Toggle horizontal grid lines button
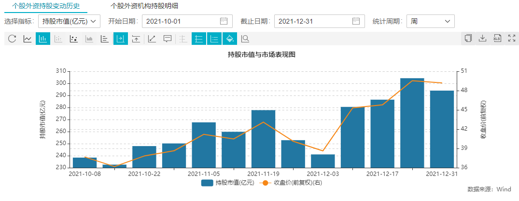 (198, 39)
